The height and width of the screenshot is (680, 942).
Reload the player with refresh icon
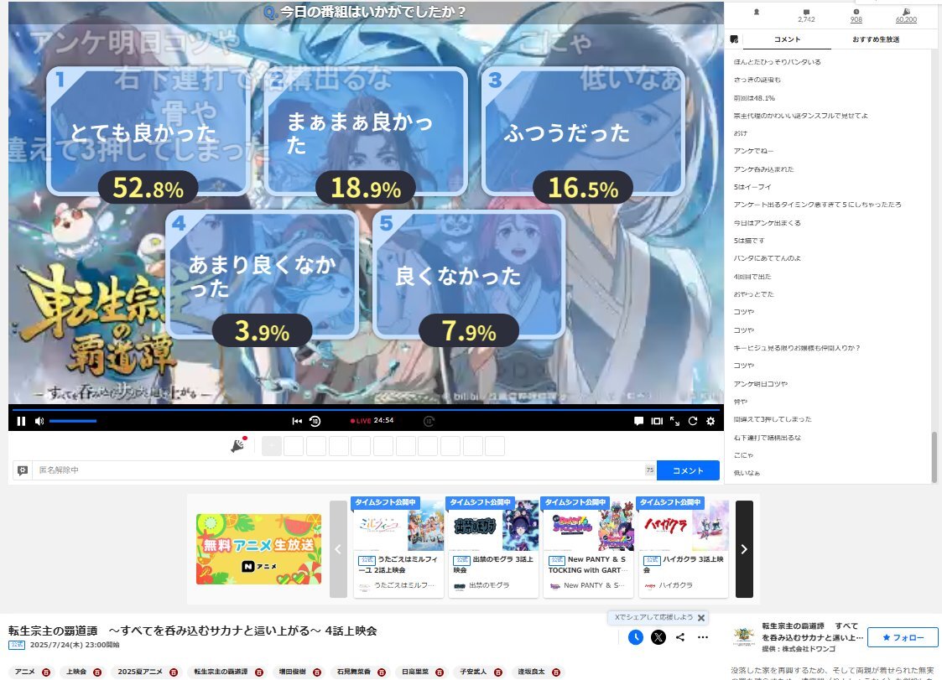click(x=693, y=421)
